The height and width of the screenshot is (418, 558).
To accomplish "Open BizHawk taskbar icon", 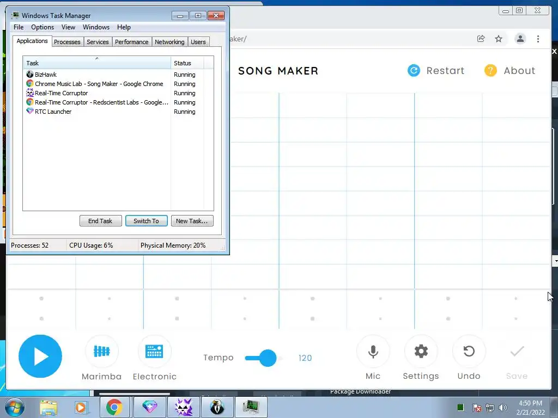I will [217, 407].
